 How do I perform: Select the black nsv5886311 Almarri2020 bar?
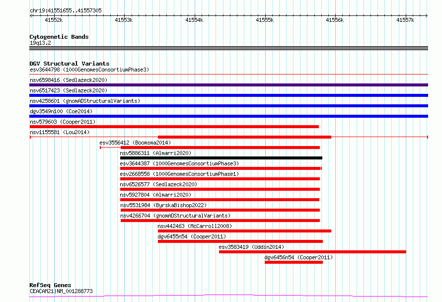pos(221,158)
